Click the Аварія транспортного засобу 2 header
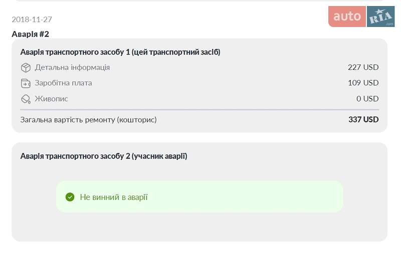 tap(103, 156)
